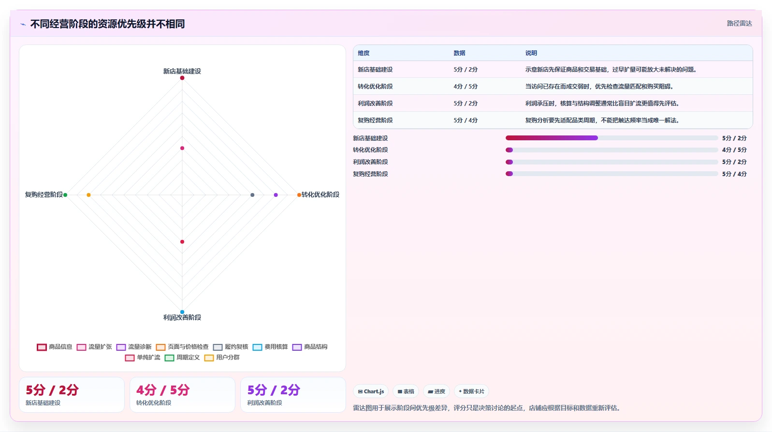Click the 新店基础建设 radar axis label
The image size is (772, 432).
tap(182, 71)
